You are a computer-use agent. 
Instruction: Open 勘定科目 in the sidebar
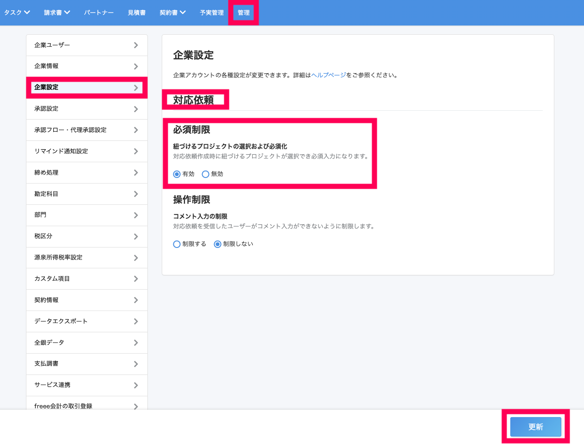pos(87,194)
